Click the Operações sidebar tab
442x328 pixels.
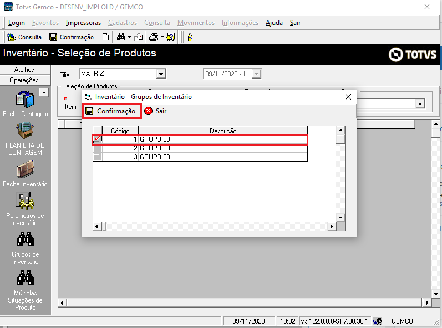coord(26,80)
